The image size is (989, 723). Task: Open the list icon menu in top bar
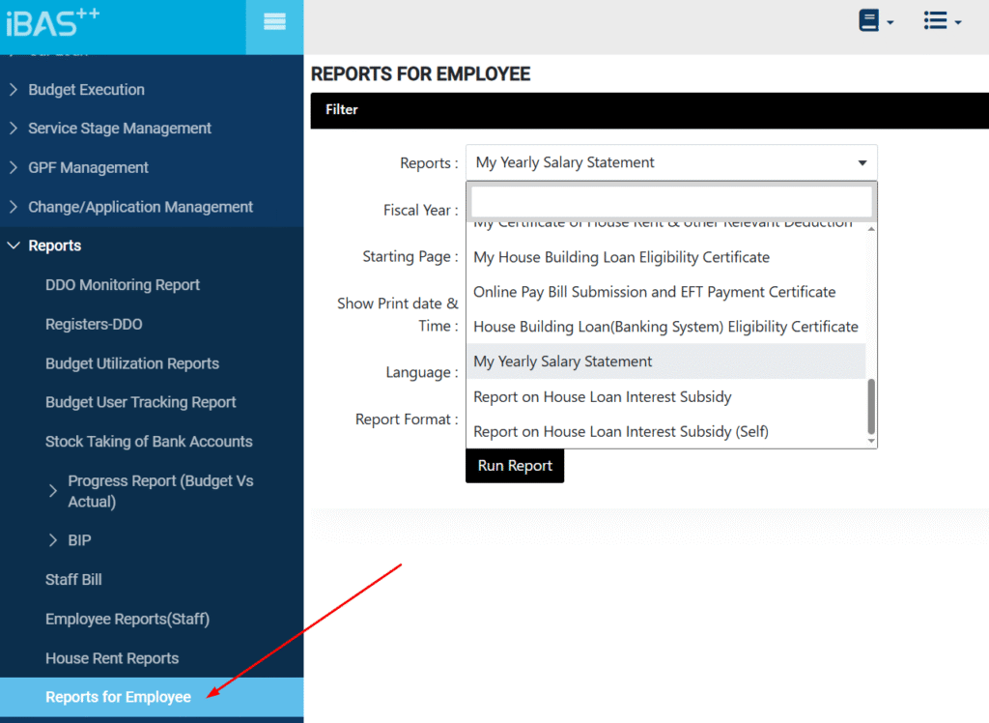point(942,21)
